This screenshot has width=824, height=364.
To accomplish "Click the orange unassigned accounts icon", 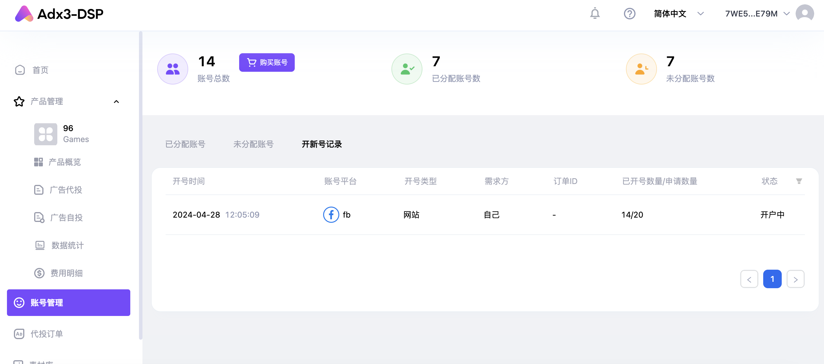I will click(641, 69).
